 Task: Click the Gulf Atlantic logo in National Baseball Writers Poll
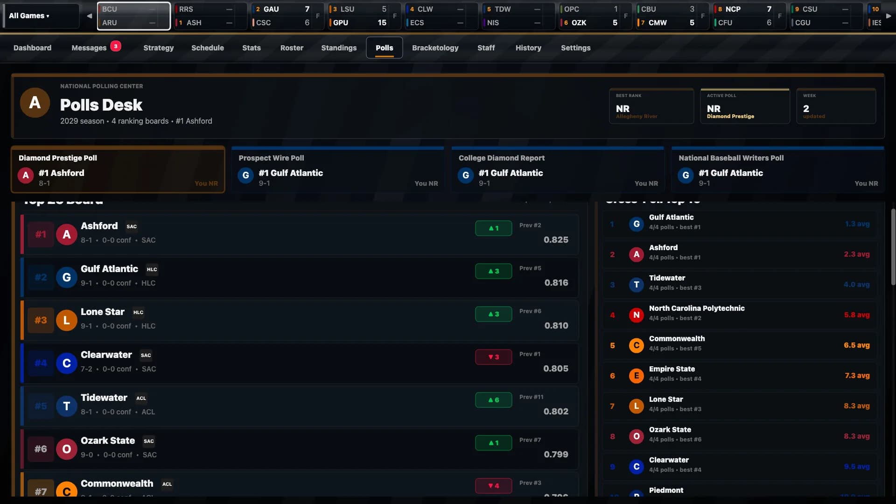(x=686, y=175)
